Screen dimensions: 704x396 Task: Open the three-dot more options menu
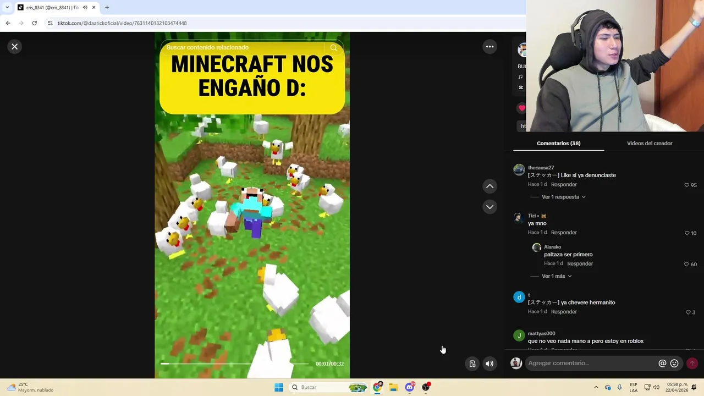coord(490,47)
